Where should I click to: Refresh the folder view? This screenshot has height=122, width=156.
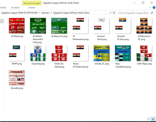tap(114, 13)
